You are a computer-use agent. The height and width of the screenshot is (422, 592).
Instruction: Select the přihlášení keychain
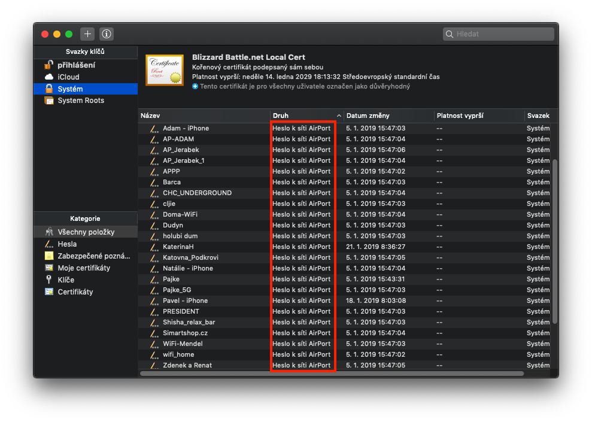tap(86, 65)
